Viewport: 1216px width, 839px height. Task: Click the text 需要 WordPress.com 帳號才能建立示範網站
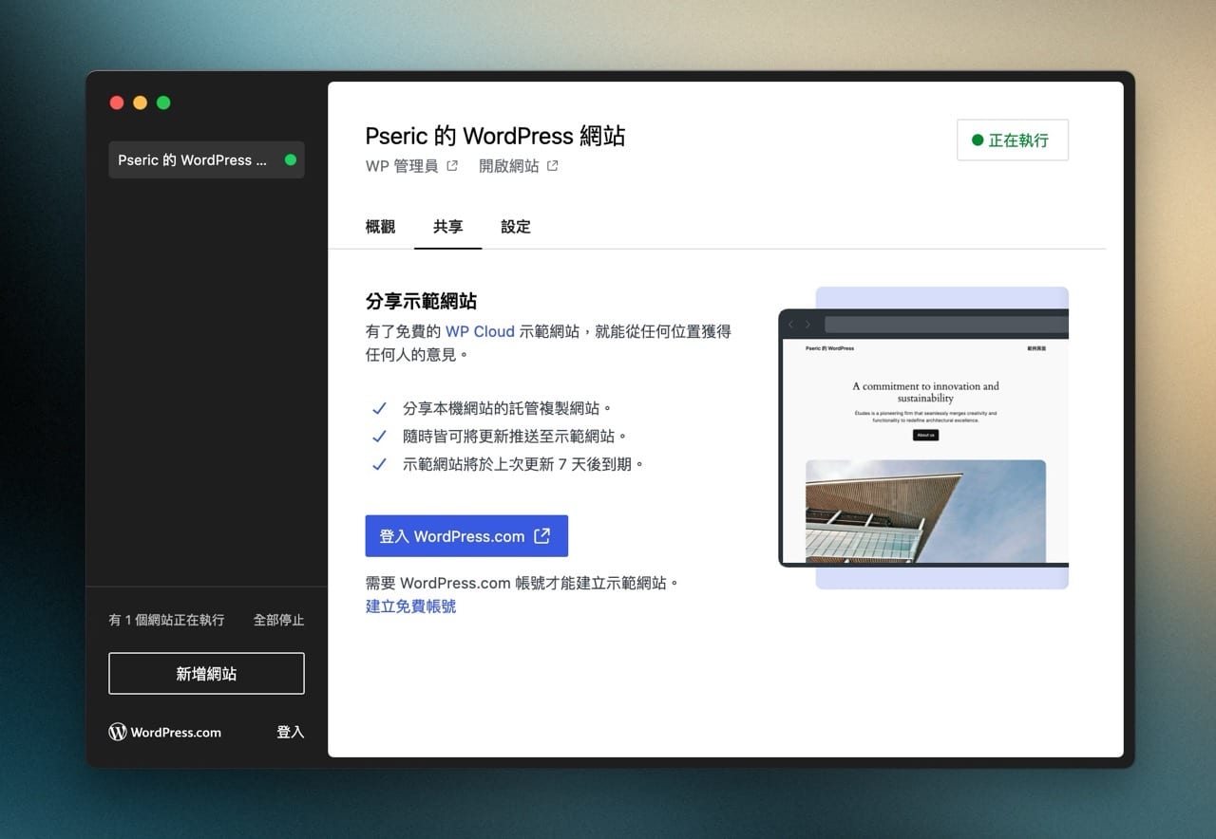tap(522, 583)
